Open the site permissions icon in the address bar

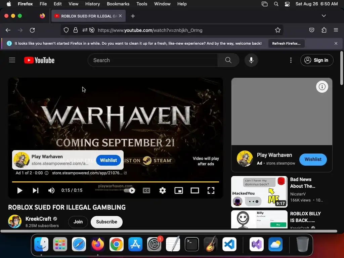click(85, 30)
